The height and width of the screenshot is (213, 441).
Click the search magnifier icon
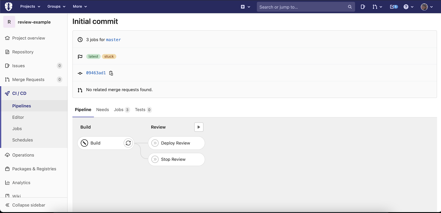point(350,7)
